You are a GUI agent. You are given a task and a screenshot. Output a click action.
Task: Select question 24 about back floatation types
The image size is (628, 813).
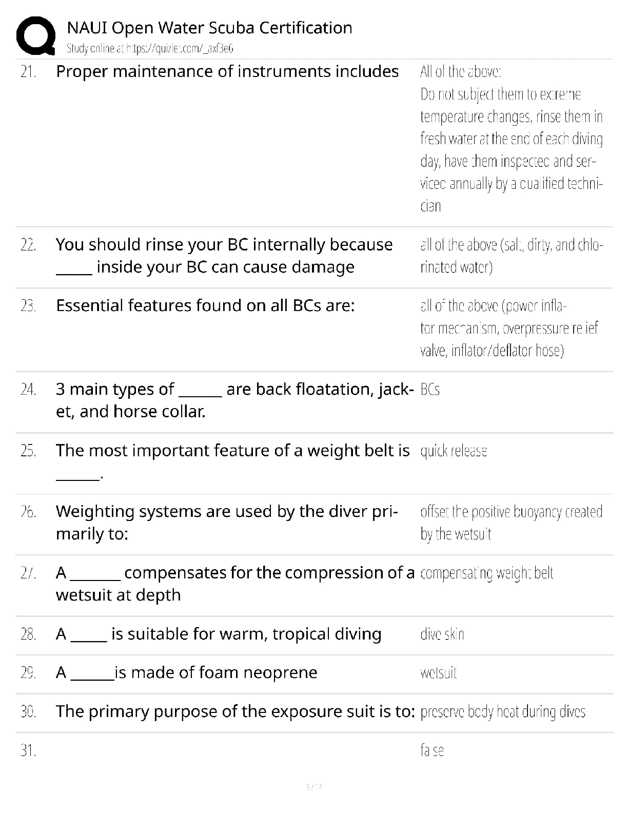(x=235, y=400)
